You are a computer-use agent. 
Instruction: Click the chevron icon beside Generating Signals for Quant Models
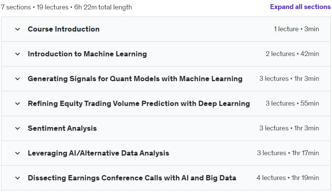(x=18, y=79)
